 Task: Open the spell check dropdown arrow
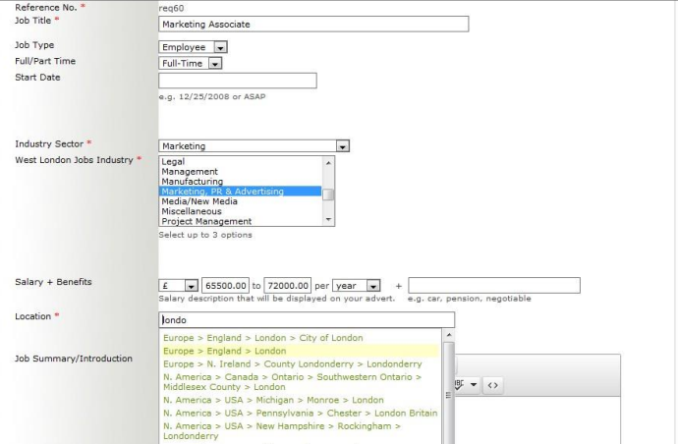(474, 385)
